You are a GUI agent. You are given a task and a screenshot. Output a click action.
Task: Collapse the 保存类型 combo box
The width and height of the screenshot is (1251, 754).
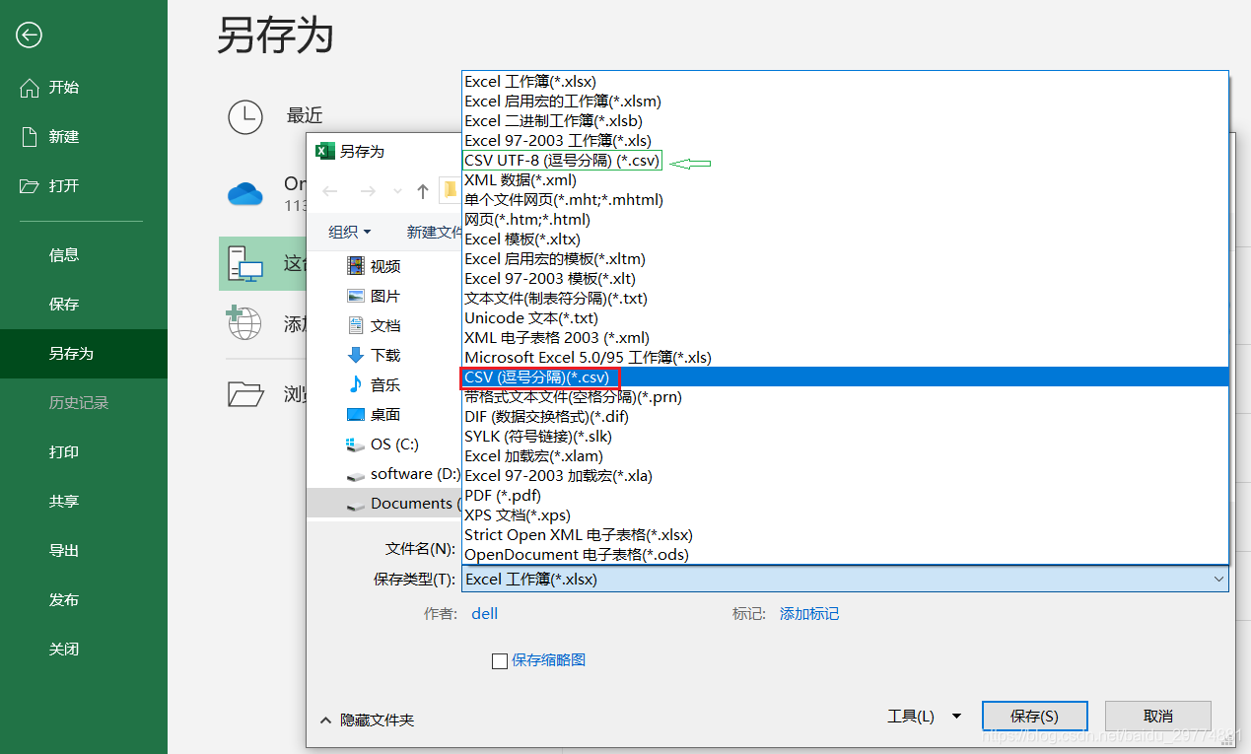(x=845, y=580)
